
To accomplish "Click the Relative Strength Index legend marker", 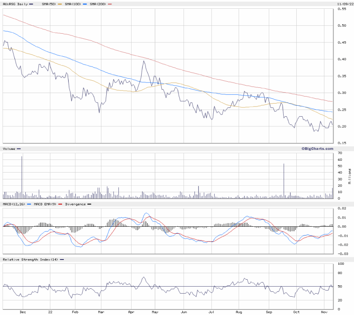I will tap(62, 260).
